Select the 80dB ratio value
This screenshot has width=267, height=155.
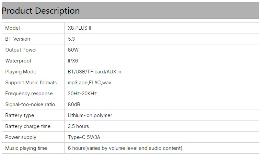[74, 104]
